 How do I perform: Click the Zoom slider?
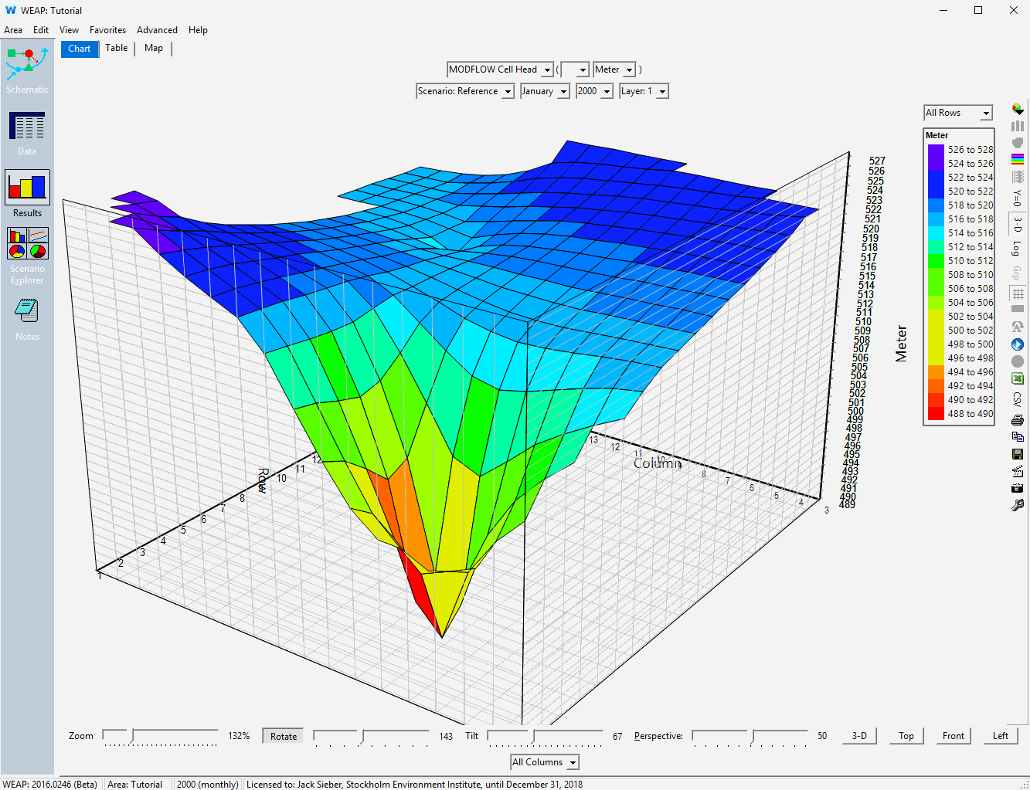(161, 736)
